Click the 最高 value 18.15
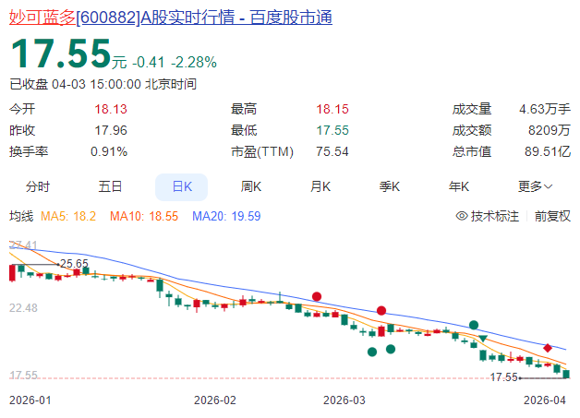Image resolution: width=580 pixels, height=418 pixels. pyautogui.click(x=332, y=109)
